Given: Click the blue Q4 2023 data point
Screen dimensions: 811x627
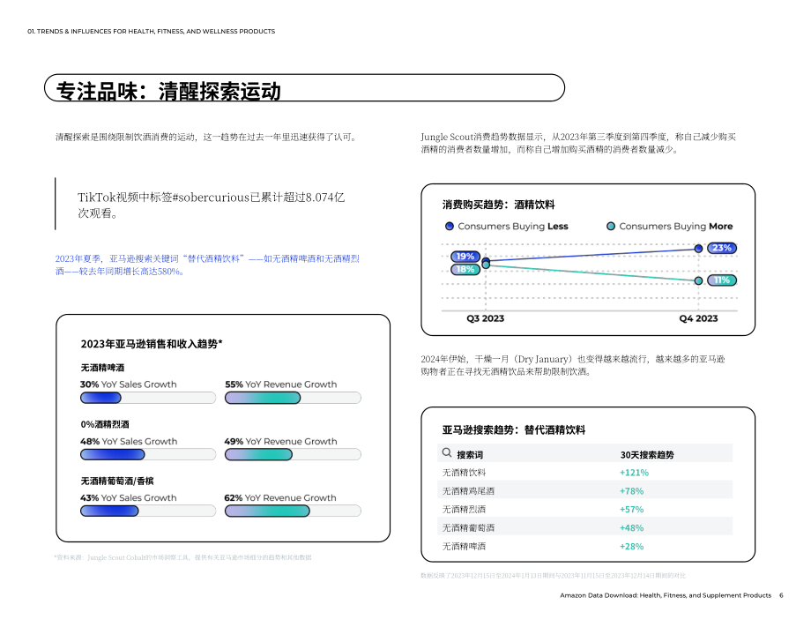Looking at the screenshot, I should tap(699, 249).
